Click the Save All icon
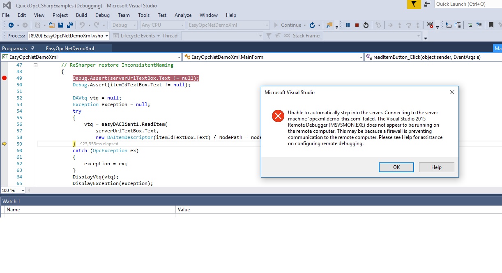The height and width of the screenshot is (273, 502). coord(69,25)
